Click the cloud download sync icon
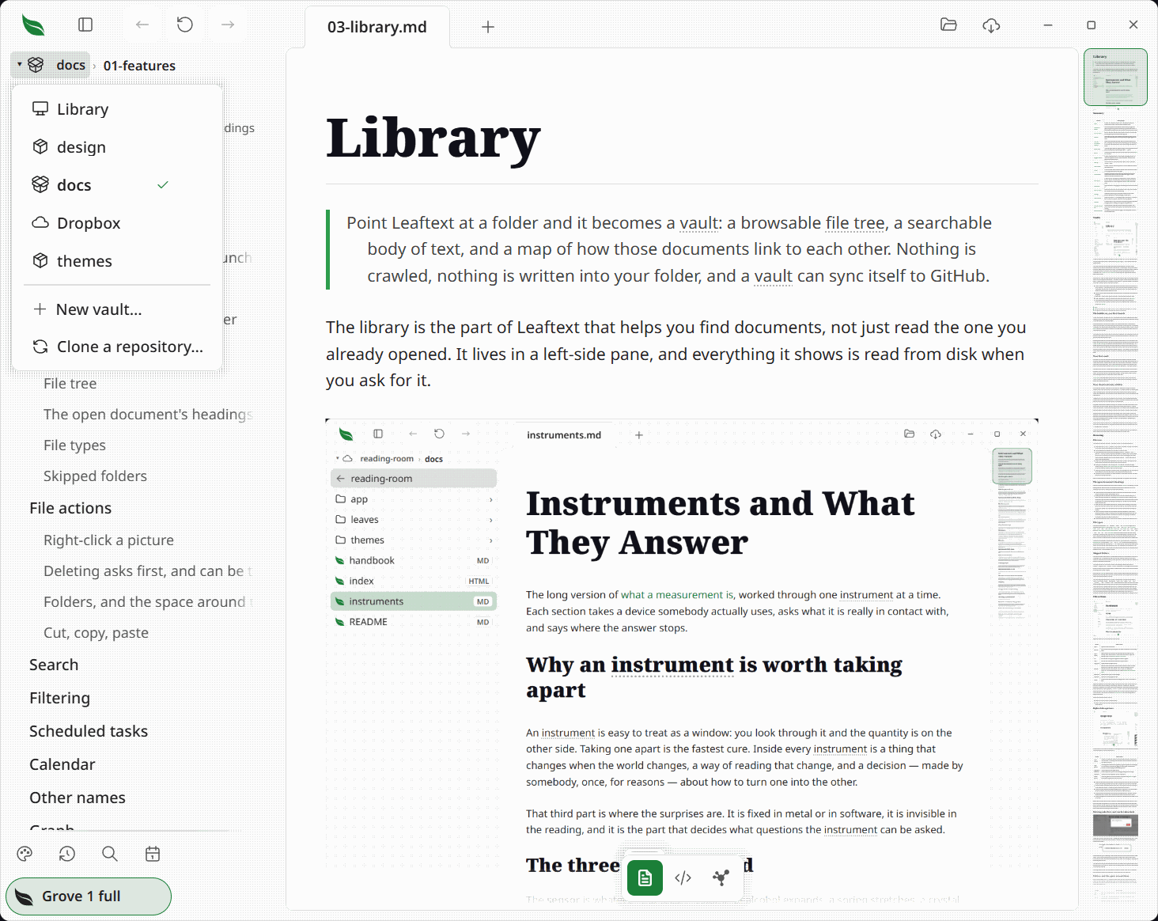1158x921 pixels. coord(991,25)
